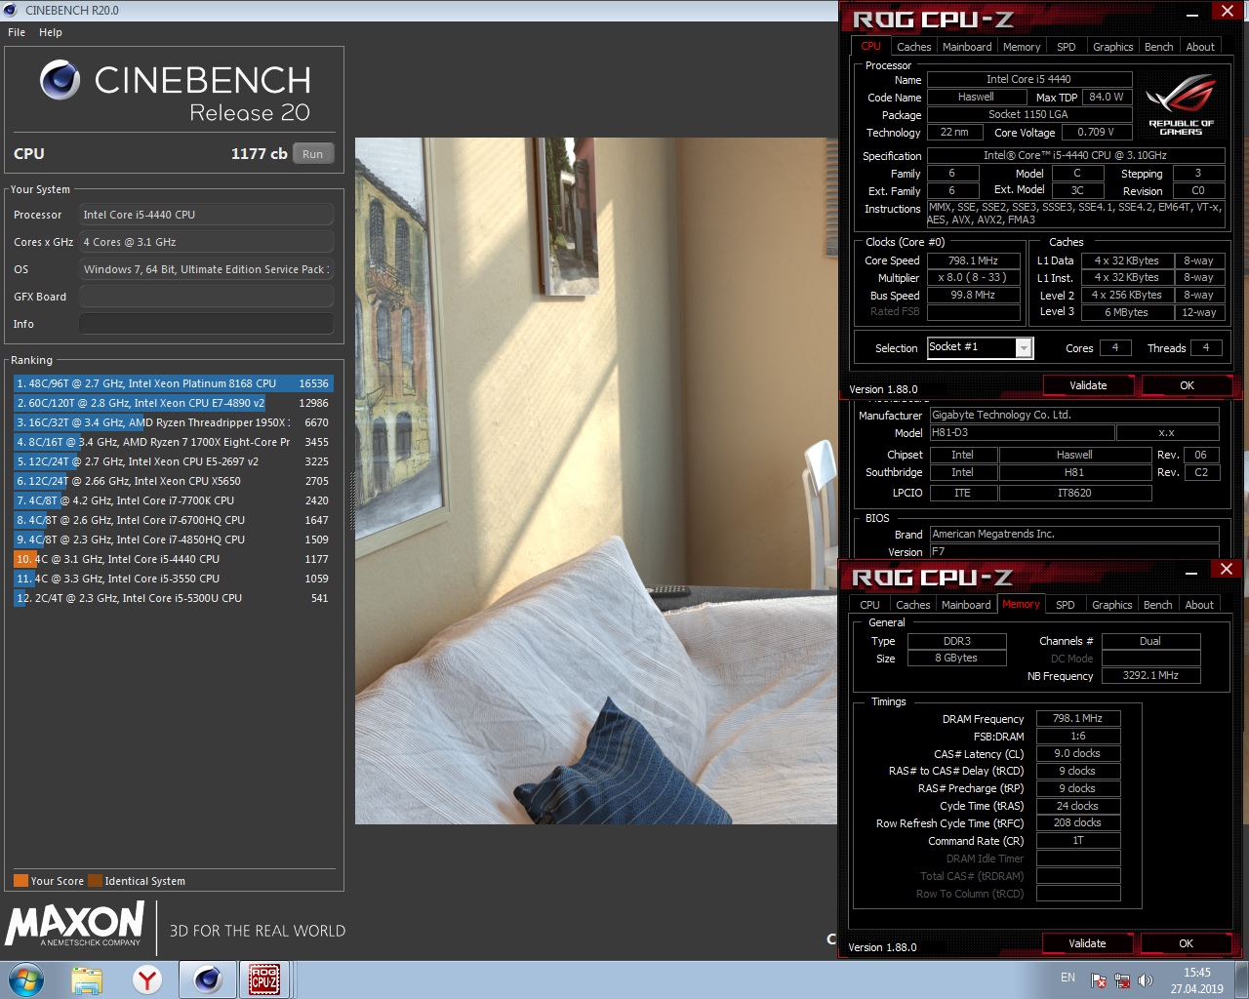Click the Info field in Your System
Image resolution: width=1249 pixels, height=999 pixels.
click(x=206, y=324)
